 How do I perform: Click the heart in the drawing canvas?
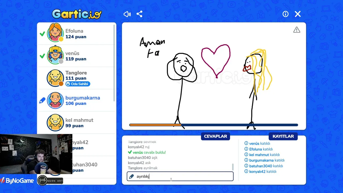coord(216,61)
